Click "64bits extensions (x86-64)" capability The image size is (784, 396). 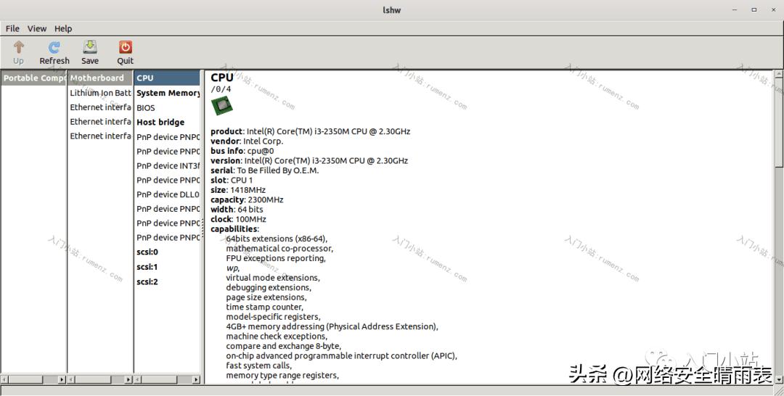click(277, 239)
